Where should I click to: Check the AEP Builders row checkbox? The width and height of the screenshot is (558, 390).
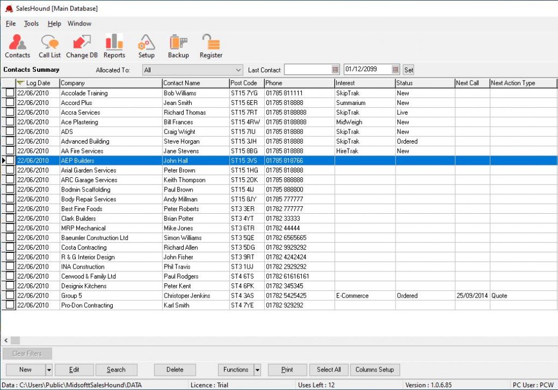coord(10,160)
